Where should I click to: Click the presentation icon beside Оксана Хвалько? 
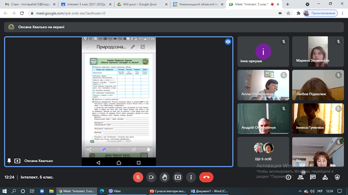tap(17, 161)
